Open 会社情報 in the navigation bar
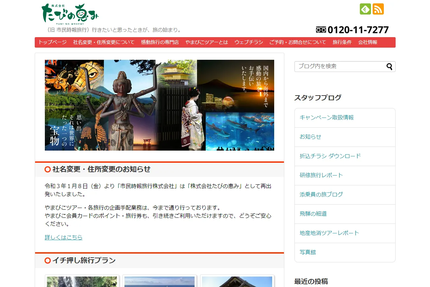Viewport: 430px width, 287px height. [x=368, y=42]
